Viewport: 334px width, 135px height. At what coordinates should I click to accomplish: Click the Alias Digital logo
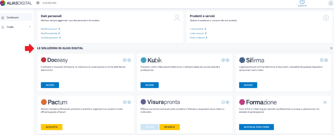[16, 3]
